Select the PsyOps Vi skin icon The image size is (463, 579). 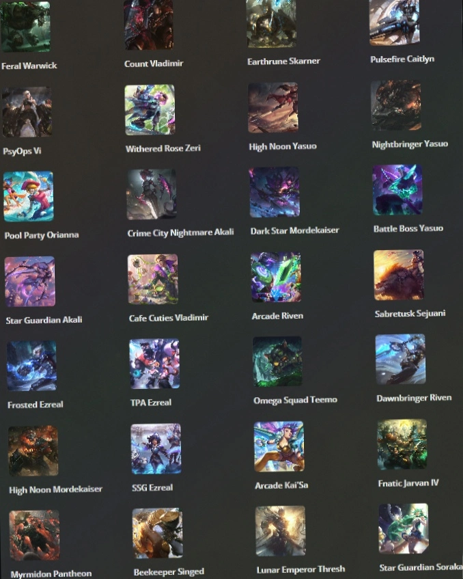click(x=27, y=112)
